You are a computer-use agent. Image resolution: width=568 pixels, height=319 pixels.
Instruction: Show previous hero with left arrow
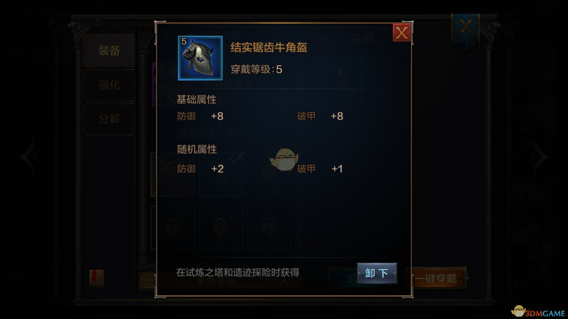tap(28, 157)
